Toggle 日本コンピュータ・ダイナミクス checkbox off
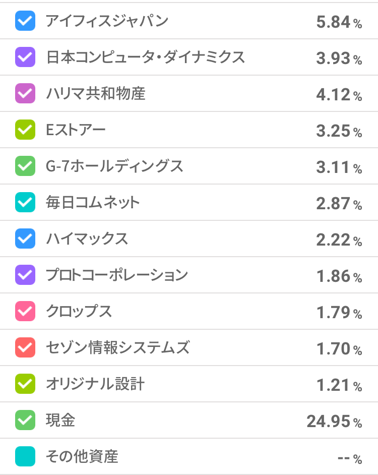This screenshot has width=378, height=475. pos(25,57)
